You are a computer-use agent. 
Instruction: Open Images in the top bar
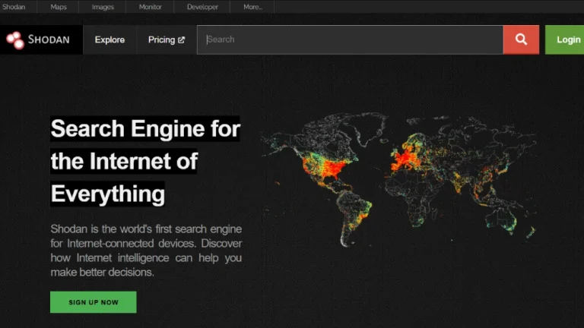pos(103,7)
